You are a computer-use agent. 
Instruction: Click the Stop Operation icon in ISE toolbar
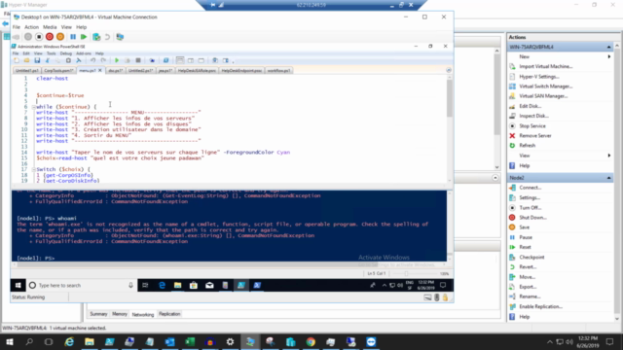(x=138, y=60)
